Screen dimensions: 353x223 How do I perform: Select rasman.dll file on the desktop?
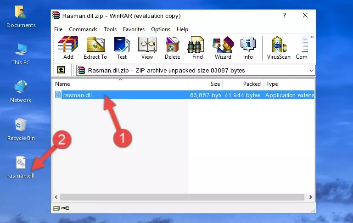pyautogui.click(x=21, y=167)
